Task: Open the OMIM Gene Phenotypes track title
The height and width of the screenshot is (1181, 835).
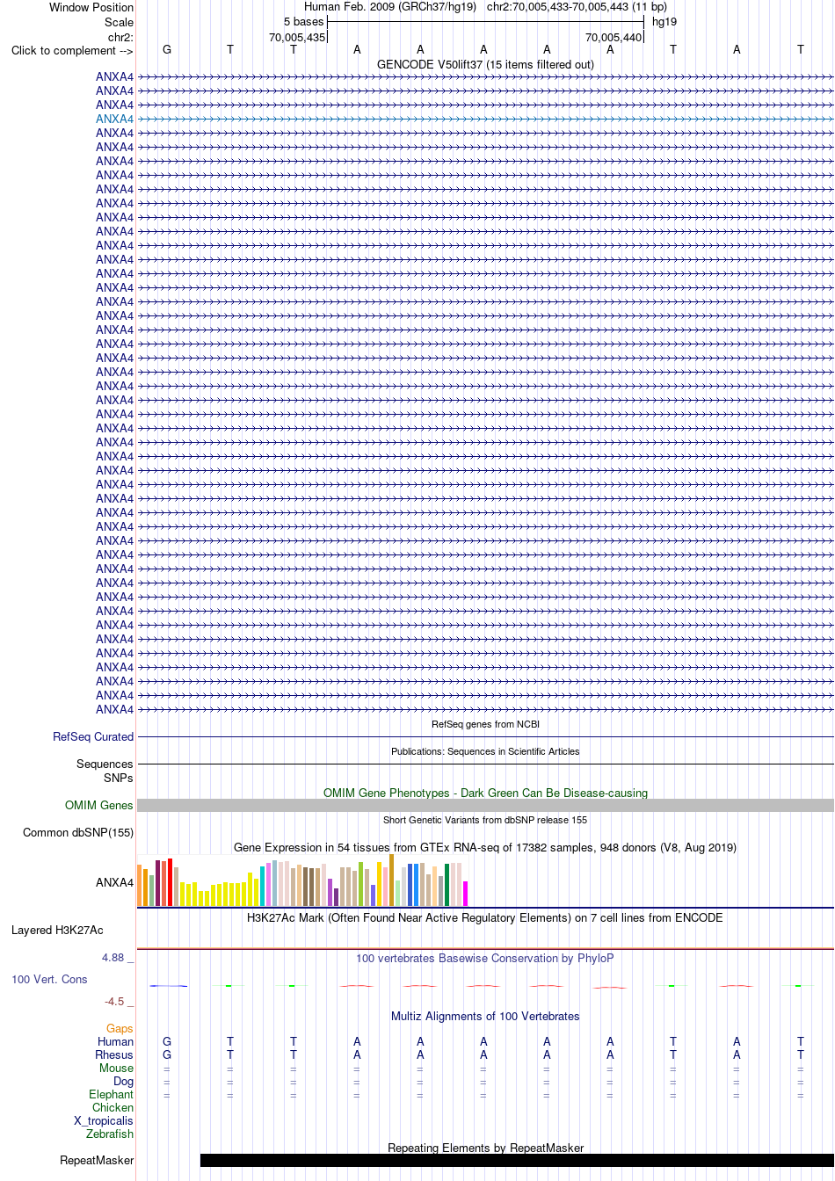Action: click(x=485, y=793)
